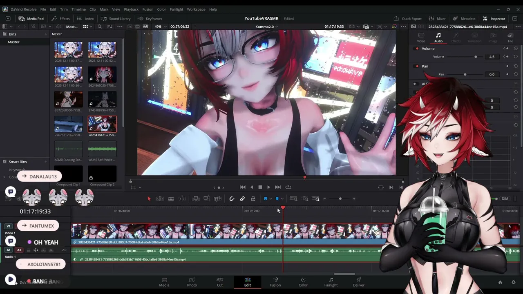Viewport: 523px width, 294px height.
Task: Show the edit Index panel
Action: coord(85,18)
